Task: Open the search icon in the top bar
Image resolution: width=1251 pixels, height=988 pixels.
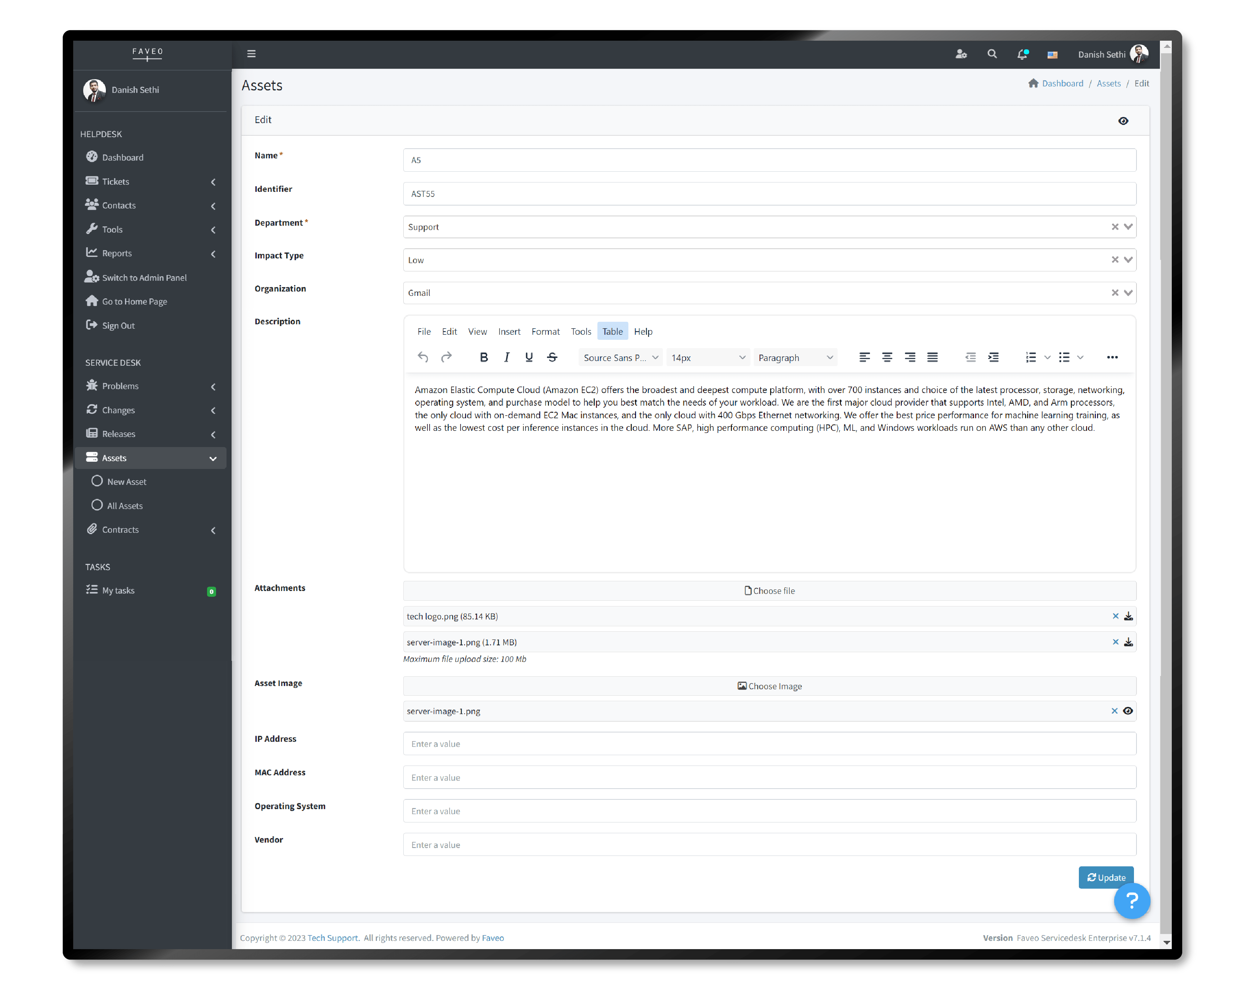Action: [x=992, y=54]
